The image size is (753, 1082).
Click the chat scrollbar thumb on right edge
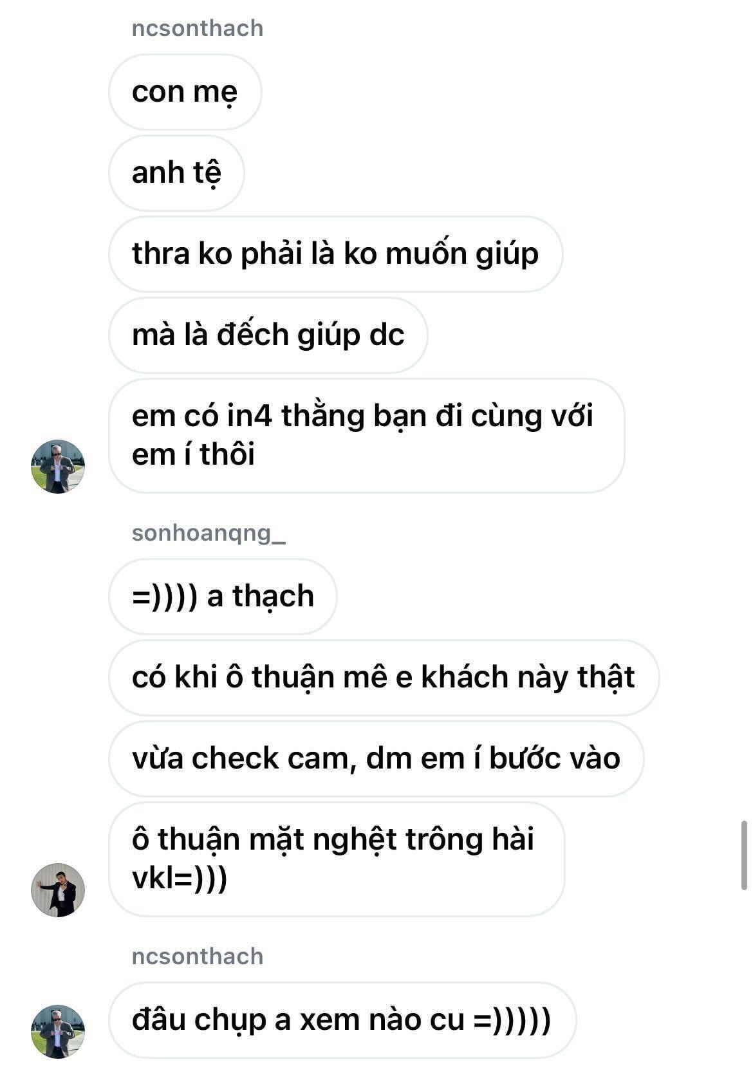(x=744, y=855)
